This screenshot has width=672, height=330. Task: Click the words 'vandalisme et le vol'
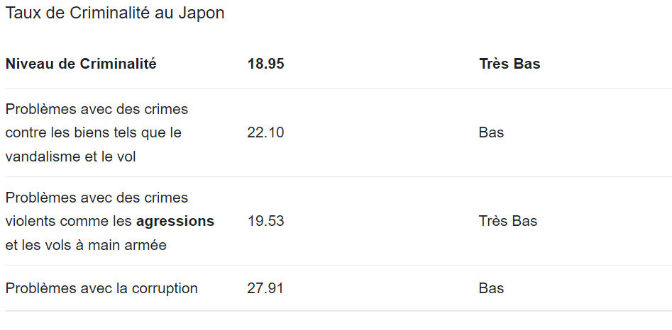click(x=70, y=157)
